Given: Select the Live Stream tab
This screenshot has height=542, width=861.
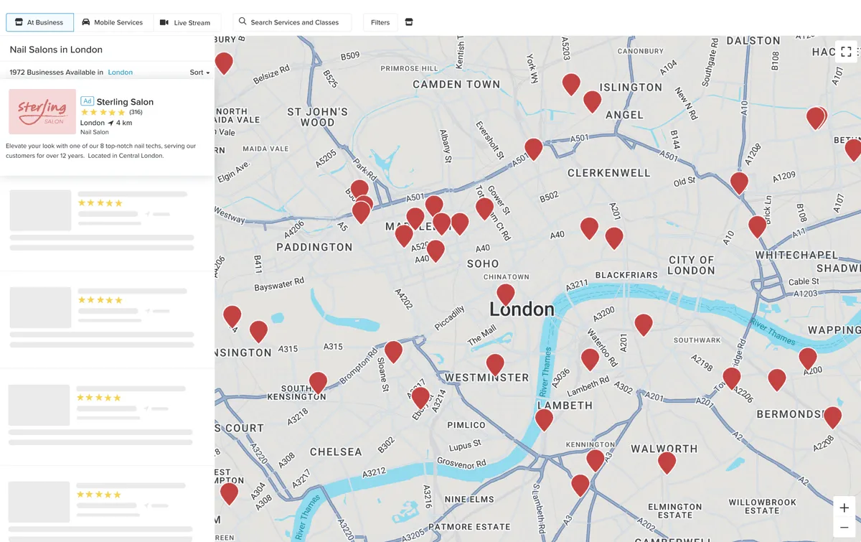Looking at the screenshot, I should 186,22.
